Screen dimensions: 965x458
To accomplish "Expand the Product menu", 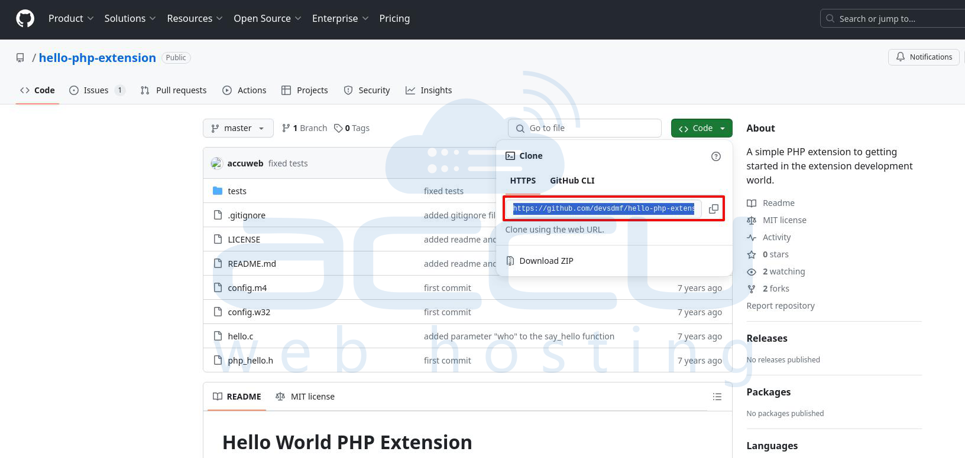I will click(71, 18).
